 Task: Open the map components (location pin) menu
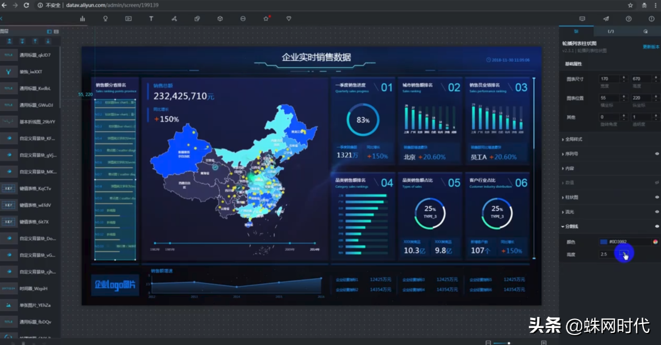click(105, 18)
